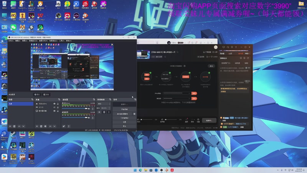Toggle lock on 文本 (GDI+) source
Screen dimensions: 307x173
[58, 104]
